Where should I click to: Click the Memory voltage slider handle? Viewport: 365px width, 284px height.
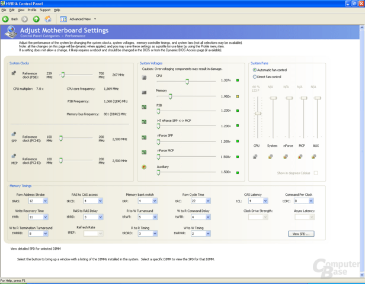coord(170,96)
